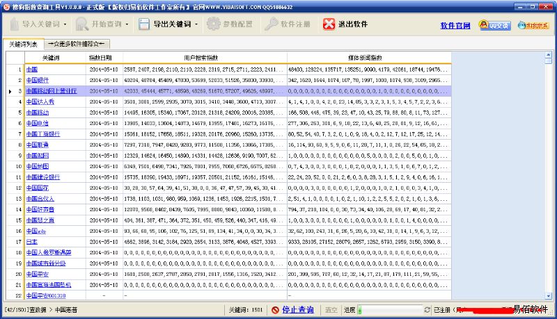The width and height of the screenshot is (557, 319).
Task: Open the 中国地图 keyword link
Action: coord(38,166)
